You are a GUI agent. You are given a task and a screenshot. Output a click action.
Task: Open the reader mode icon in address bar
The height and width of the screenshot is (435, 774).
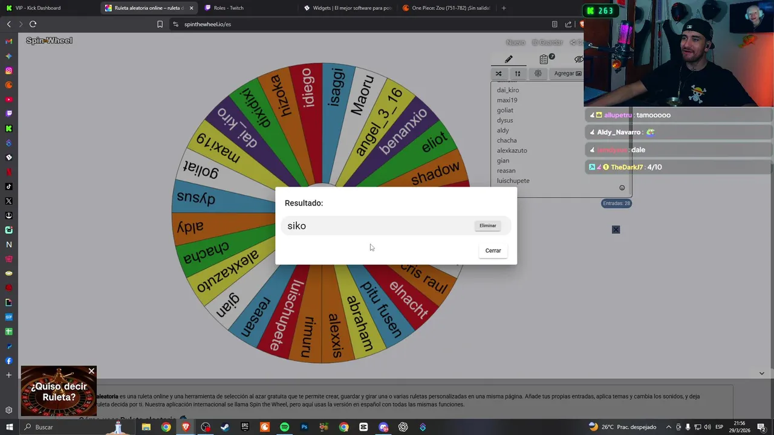[x=554, y=24]
